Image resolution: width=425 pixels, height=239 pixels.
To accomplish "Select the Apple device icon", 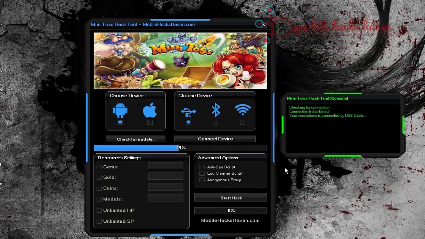I will click(x=150, y=111).
